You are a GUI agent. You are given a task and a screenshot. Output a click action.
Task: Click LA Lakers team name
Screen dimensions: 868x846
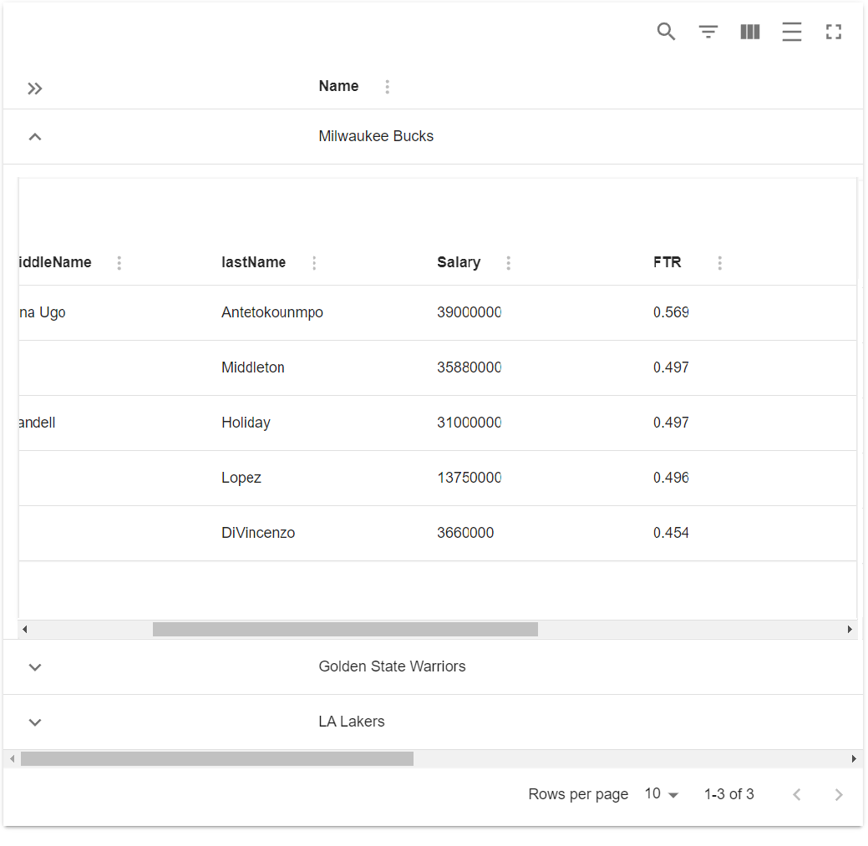[x=352, y=722]
